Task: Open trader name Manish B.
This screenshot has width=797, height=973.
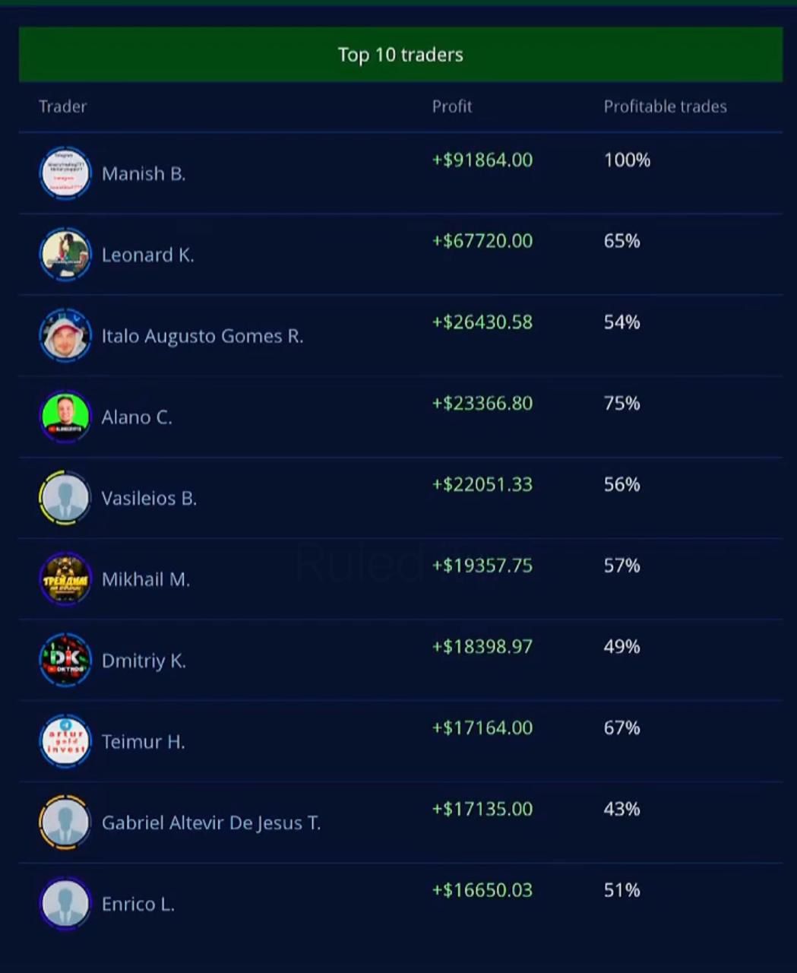Action: [144, 174]
